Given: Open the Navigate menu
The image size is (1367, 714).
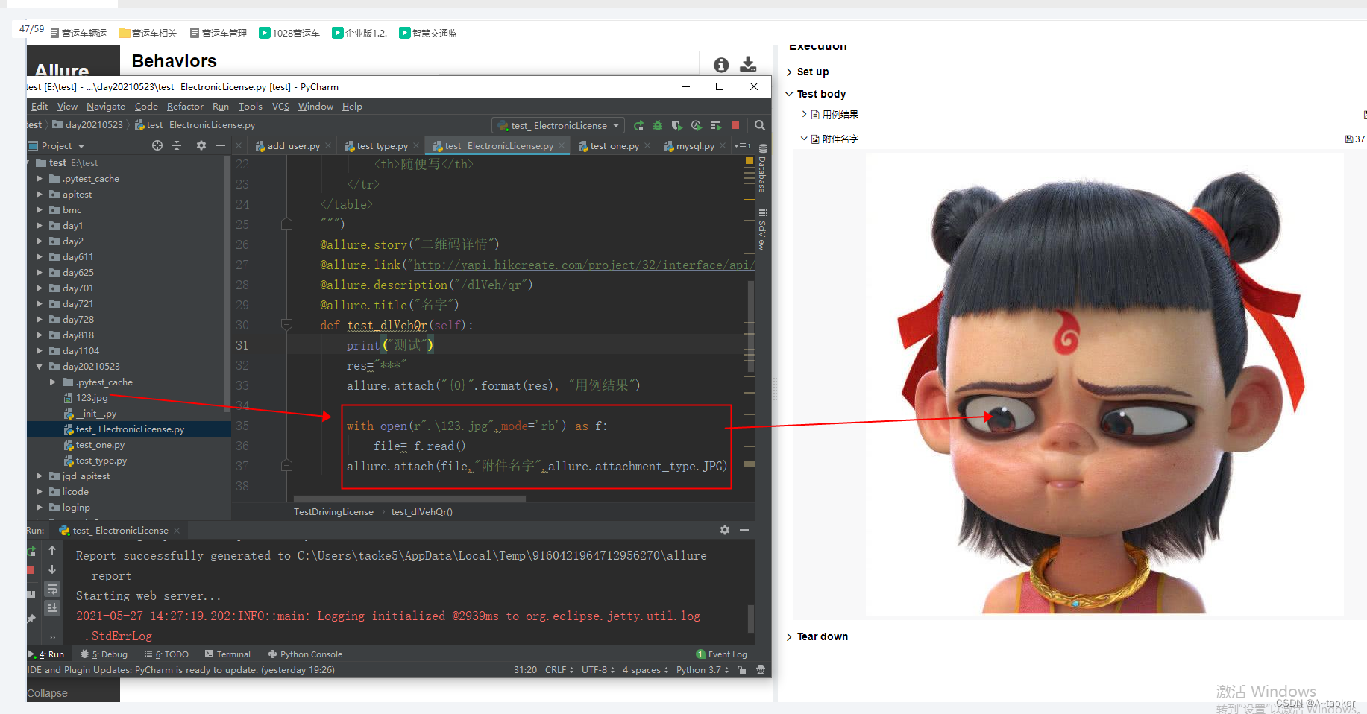Looking at the screenshot, I should pyautogui.click(x=106, y=107).
